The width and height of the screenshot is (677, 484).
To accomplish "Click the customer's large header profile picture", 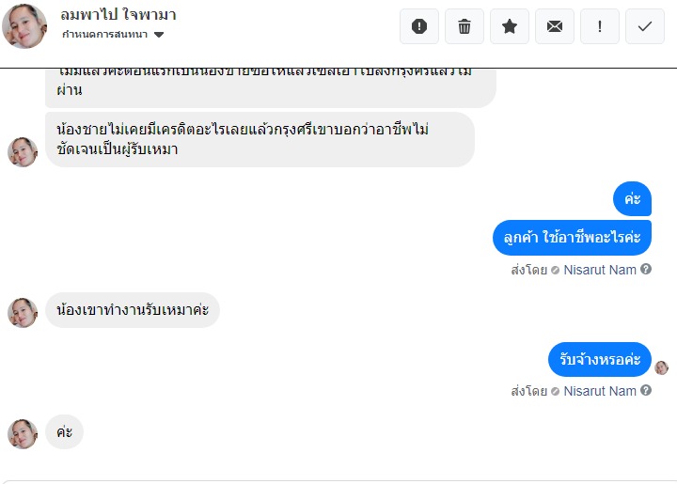I will (25, 26).
